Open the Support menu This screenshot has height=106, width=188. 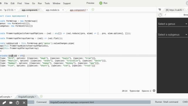(67, 3)
